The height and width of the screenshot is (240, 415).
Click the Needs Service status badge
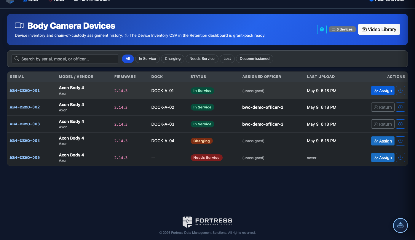(206, 158)
